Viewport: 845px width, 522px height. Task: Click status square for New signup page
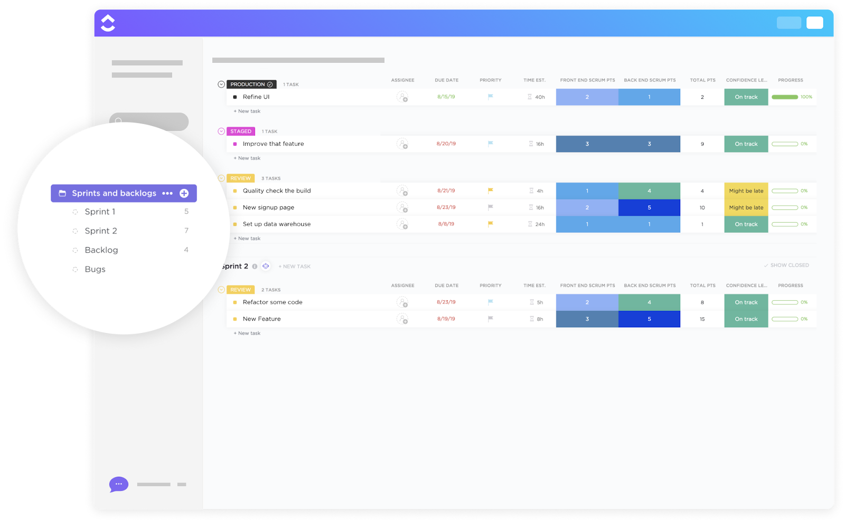(x=235, y=207)
